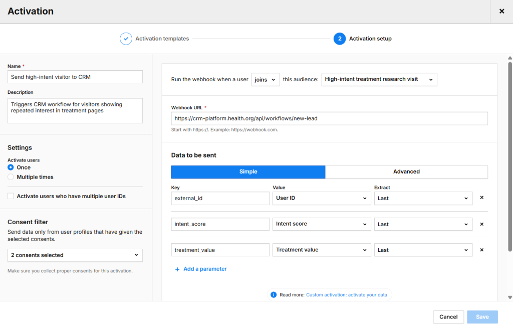Expand the 2 consents selected dropdown

[x=75, y=255]
